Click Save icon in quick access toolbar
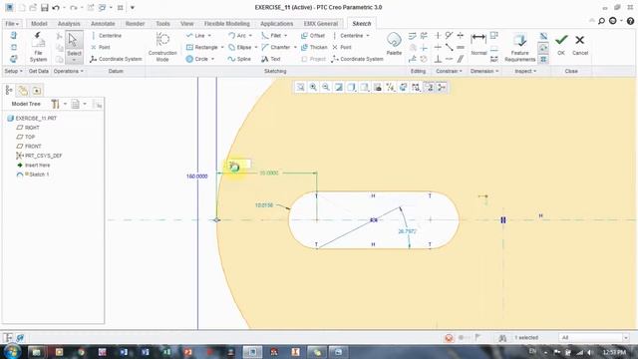This screenshot has width=638, height=359. pos(44,8)
